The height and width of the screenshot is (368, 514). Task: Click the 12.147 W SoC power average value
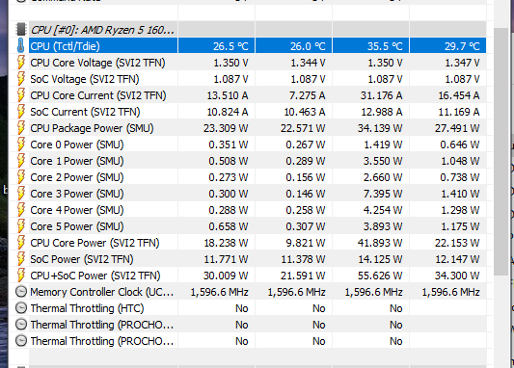(457, 259)
